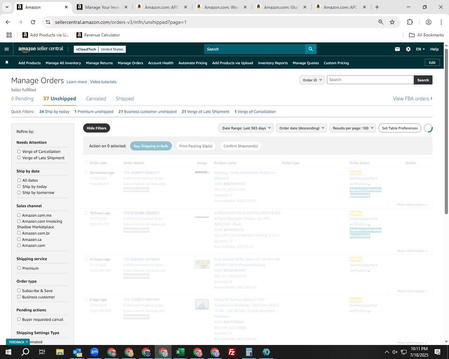Click View FBA orders link

click(413, 99)
